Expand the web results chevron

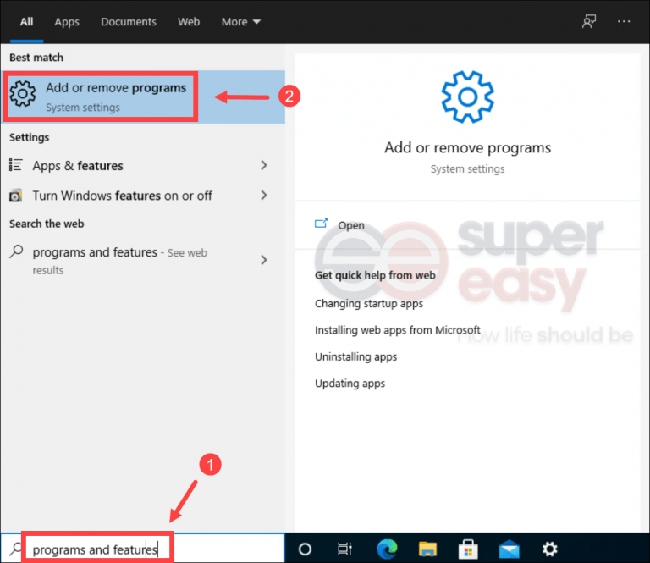click(x=264, y=260)
